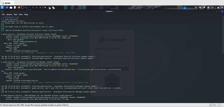
Task: Click 'Can't open PID file' log line
Action: (x=61, y=89)
